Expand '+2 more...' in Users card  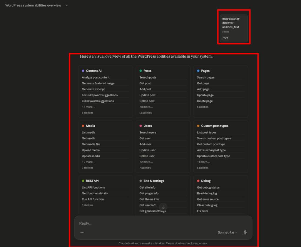[x=146, y=162]
